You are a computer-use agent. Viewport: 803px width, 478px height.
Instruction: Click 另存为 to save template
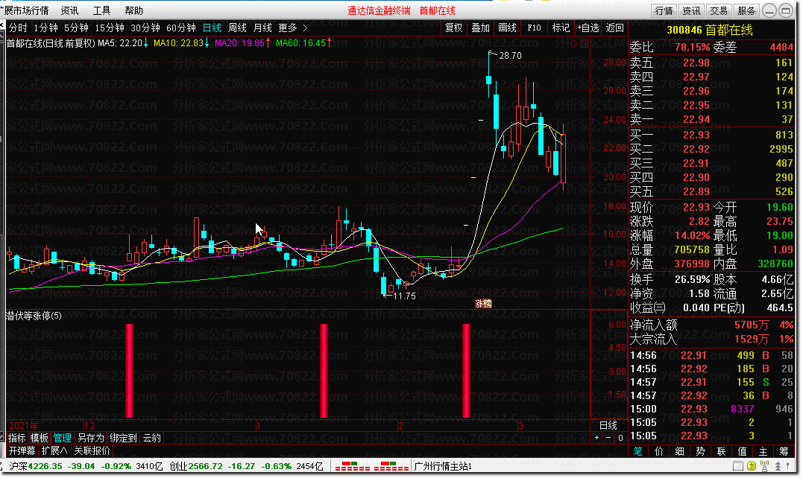click(91, 438)
